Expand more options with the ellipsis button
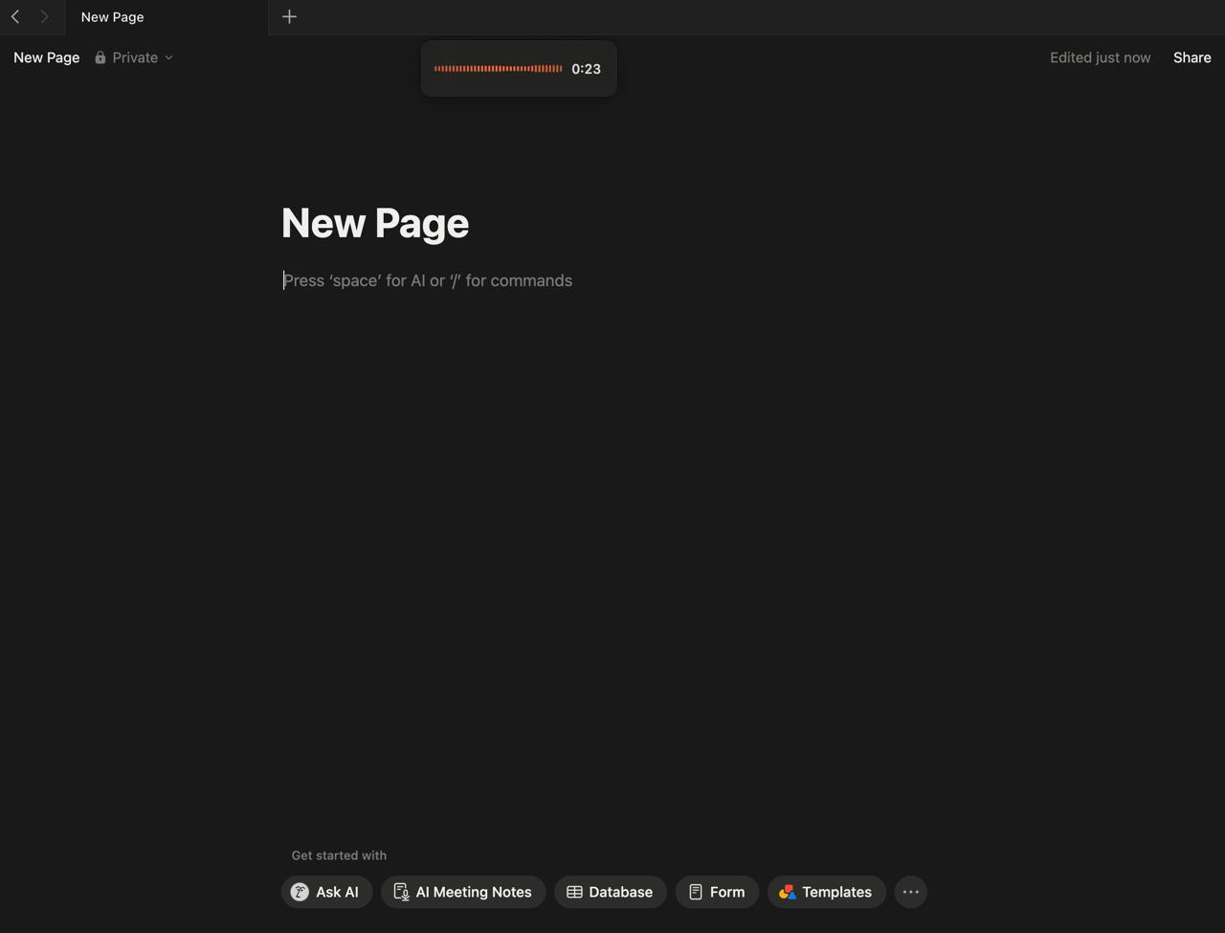The image size is (1225, 933). (x=910, y=891)
